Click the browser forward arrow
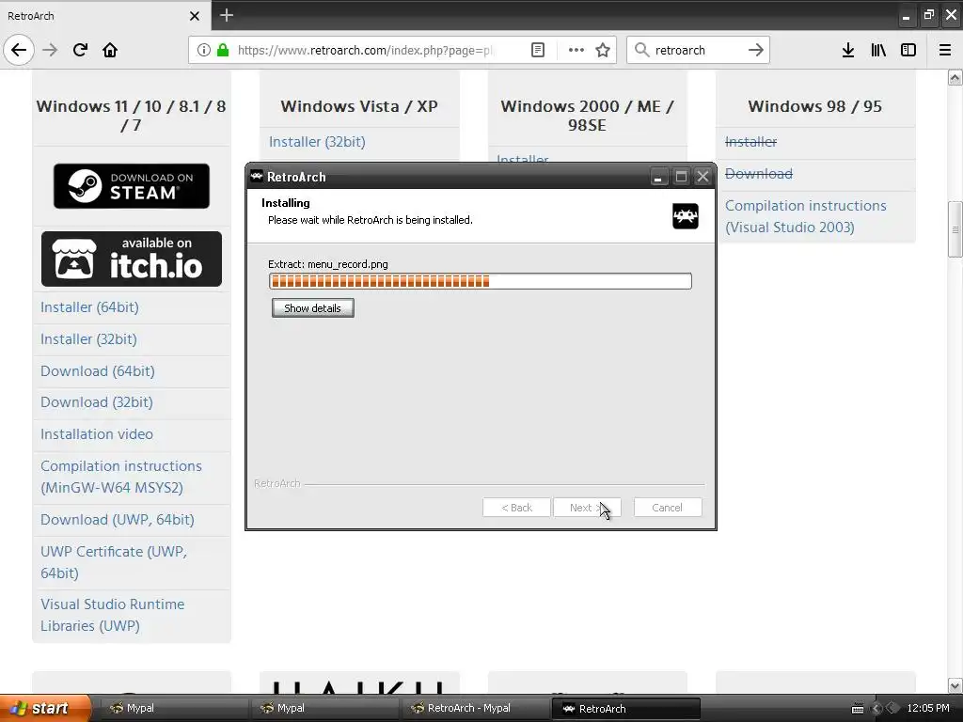 click(50, 50)
